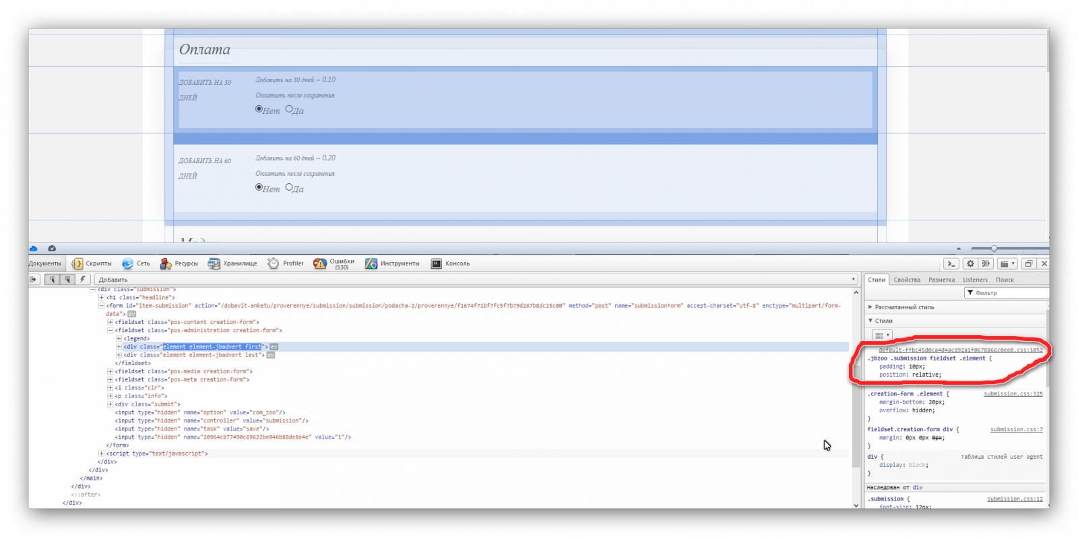Open the Ресурсы (Resources) panel

pos(179,263)
